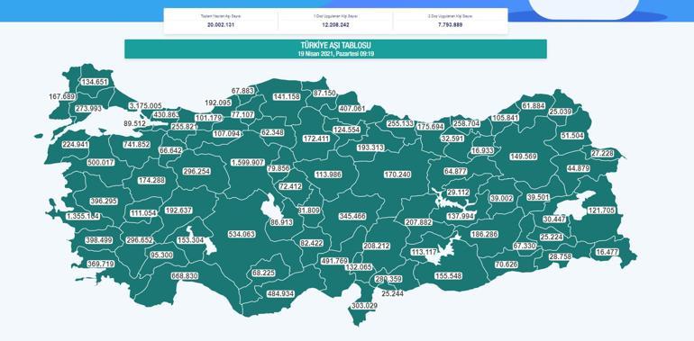Select the 396.295 province label
Viewport: 694px width, 341px height.
(x=104, y=201)
